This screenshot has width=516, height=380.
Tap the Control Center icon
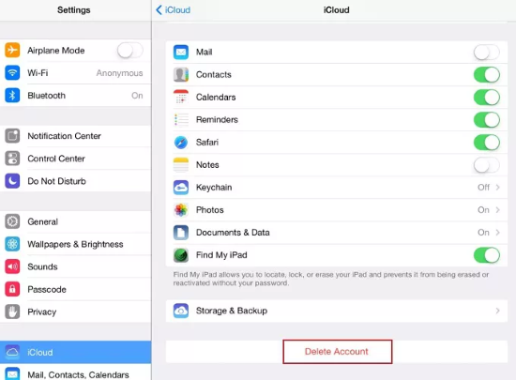pos(12,159)
